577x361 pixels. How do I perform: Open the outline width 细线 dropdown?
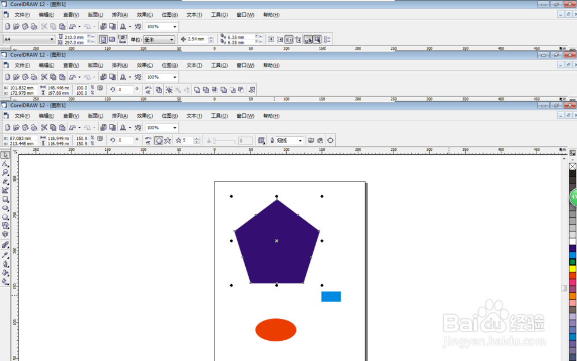pyautogui.click(x=300, y=140)
